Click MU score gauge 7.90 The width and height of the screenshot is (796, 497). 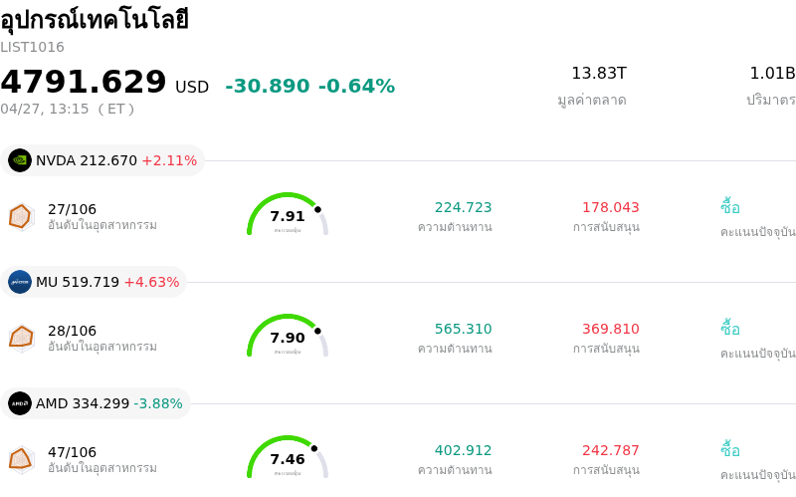coord(288,337)
